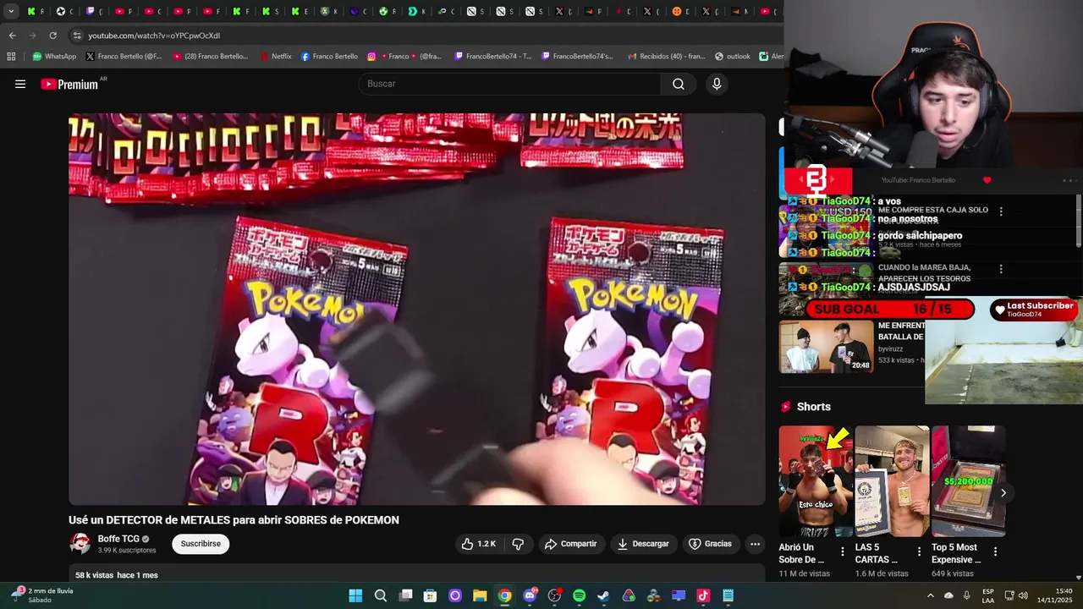Open Steam from taskbar

tap(603, 595)
